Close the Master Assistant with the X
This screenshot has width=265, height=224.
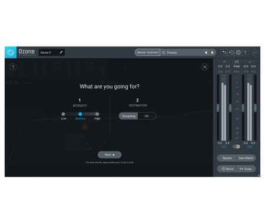tap(205, 67)
